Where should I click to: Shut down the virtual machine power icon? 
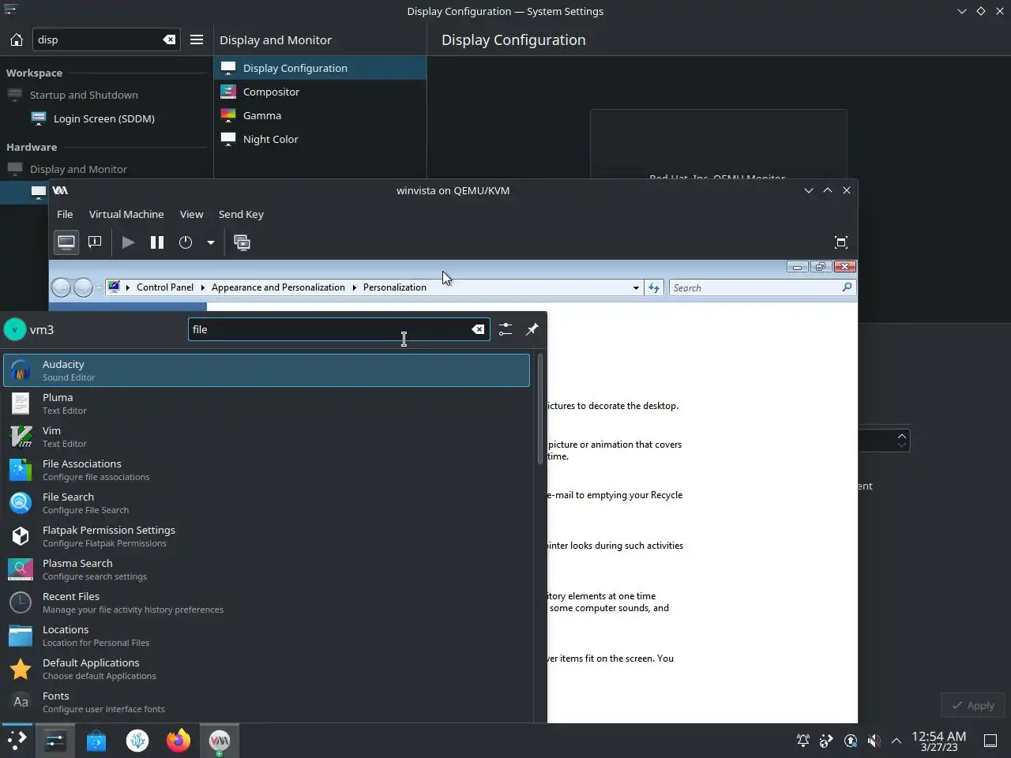click(186, 242)
